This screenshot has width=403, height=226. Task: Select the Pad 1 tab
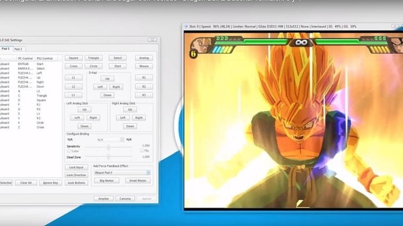6,49
